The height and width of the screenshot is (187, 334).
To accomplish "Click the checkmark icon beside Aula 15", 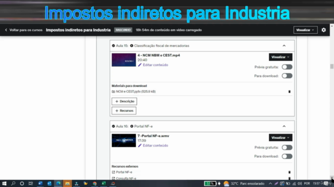I will tap(113, 46).
